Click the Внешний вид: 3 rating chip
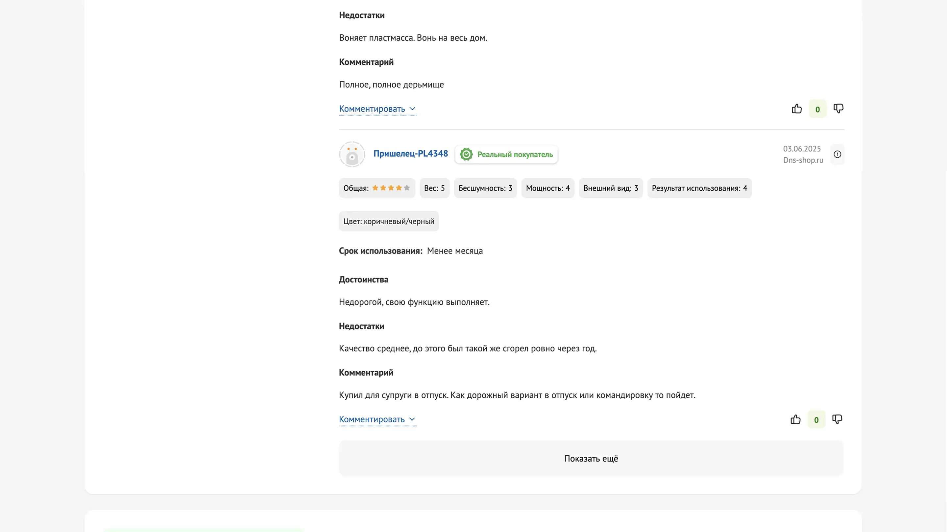The width and height of the screenshot is (947, 532). click(x=610, y=188)
